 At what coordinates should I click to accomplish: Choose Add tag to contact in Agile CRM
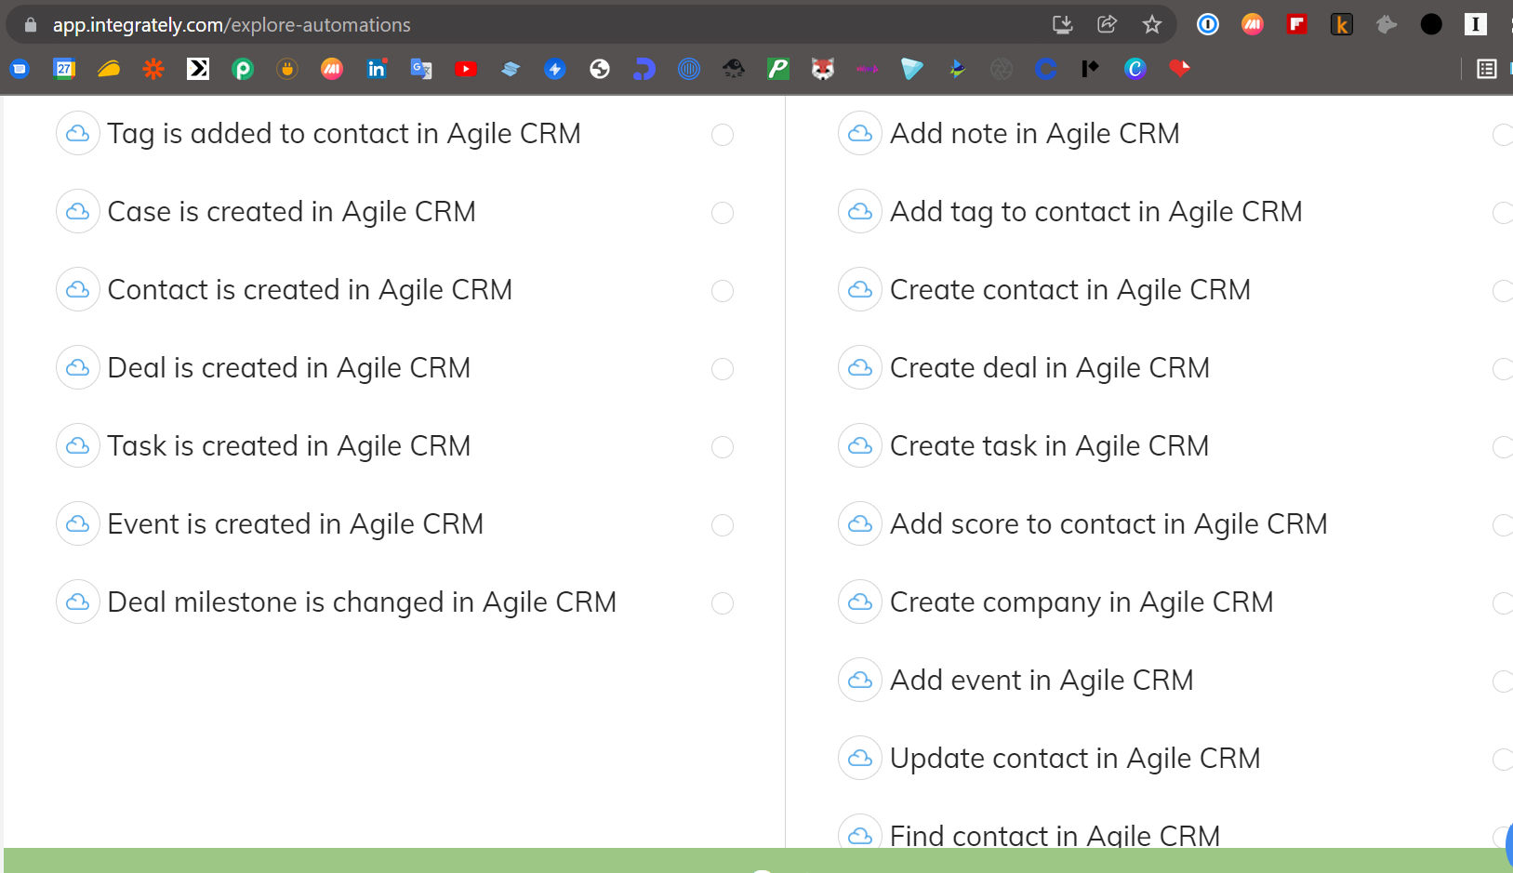(1095, 212)
